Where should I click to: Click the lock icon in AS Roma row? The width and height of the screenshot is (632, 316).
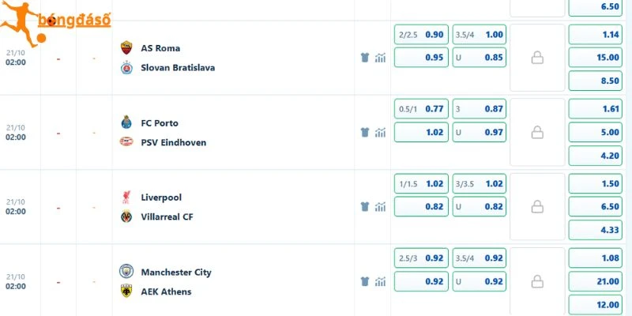point(537,58)
